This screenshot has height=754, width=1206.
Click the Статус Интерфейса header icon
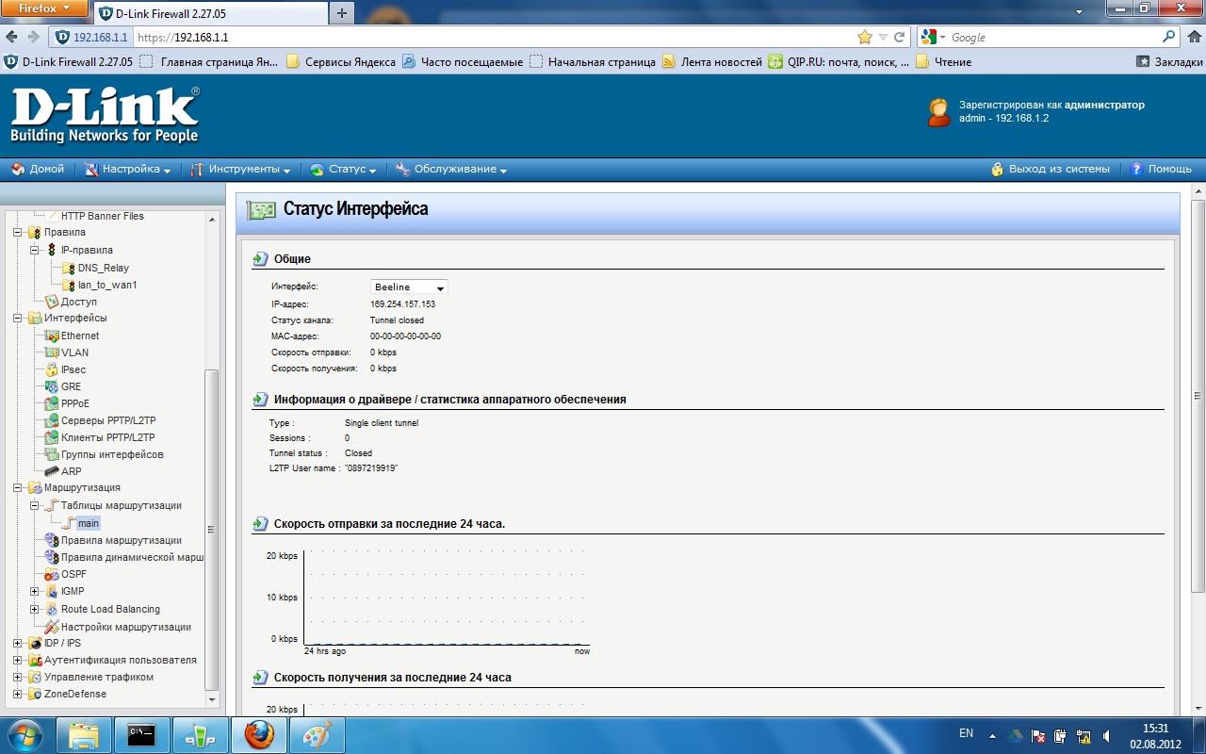tap(261, 209)
